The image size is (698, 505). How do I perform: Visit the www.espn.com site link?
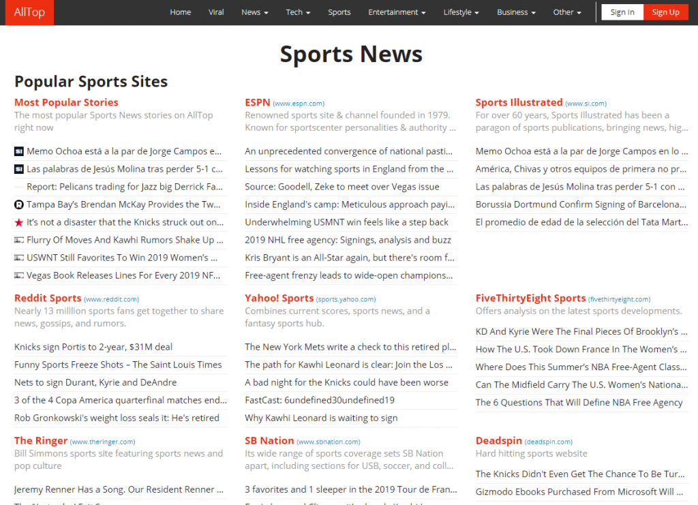point(299,104)
